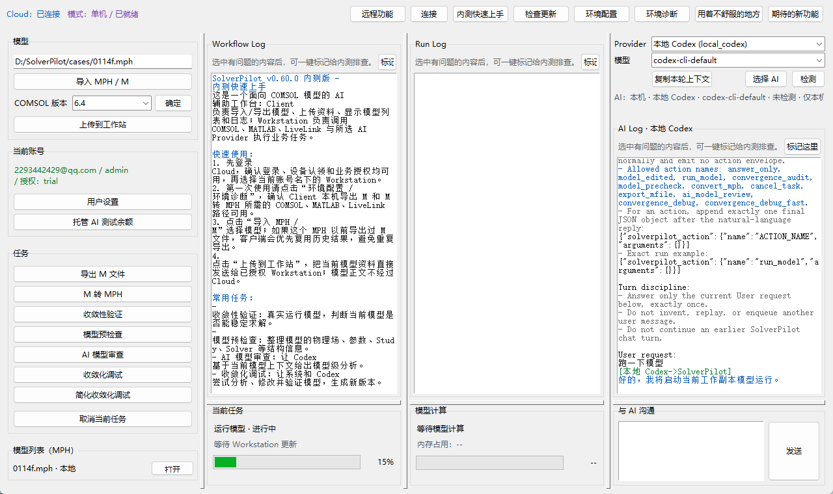Open the COMSOL 版本 dropdown
This screenshot has width=833, height=494.
click(112, 103)
